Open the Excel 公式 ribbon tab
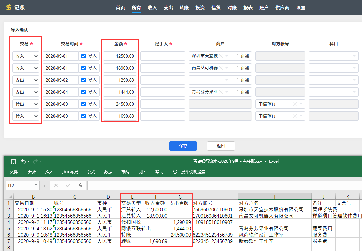The image size is (362, 251). [x=91, y=172]
